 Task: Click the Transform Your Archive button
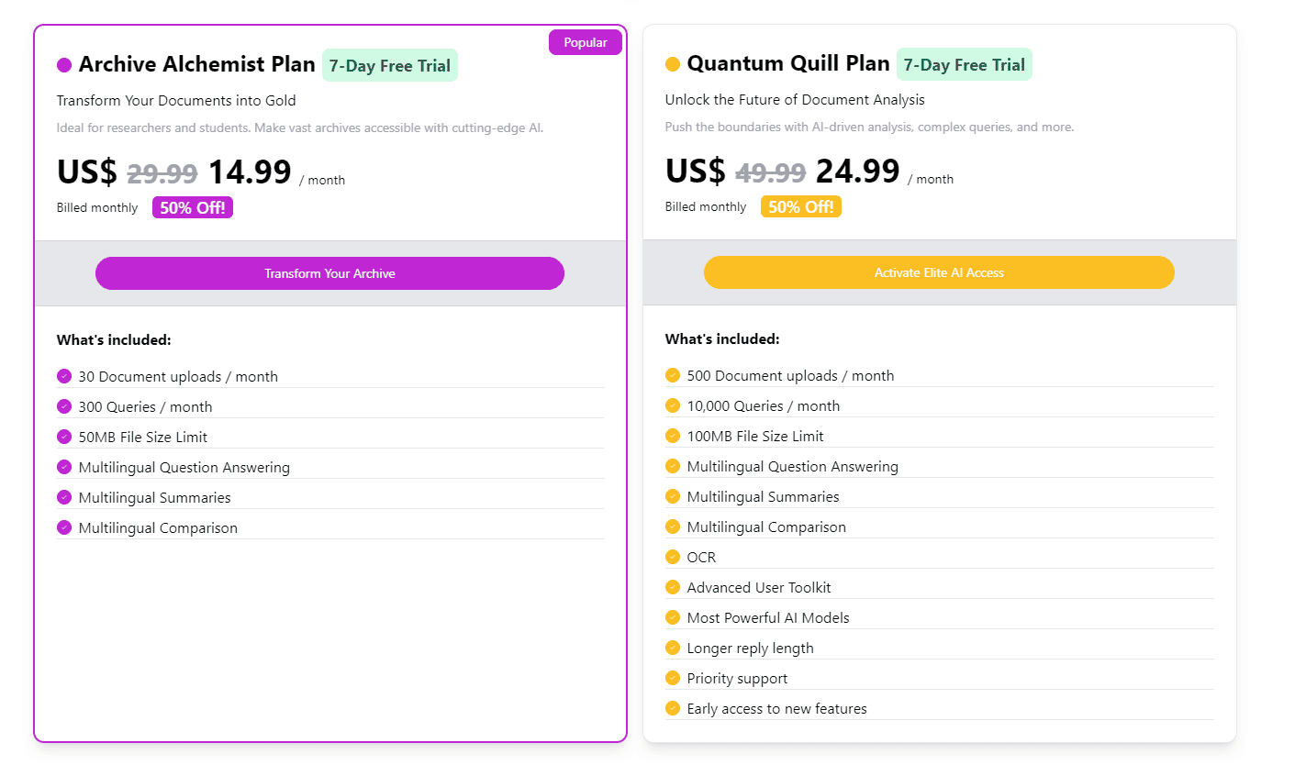[329, 272]
